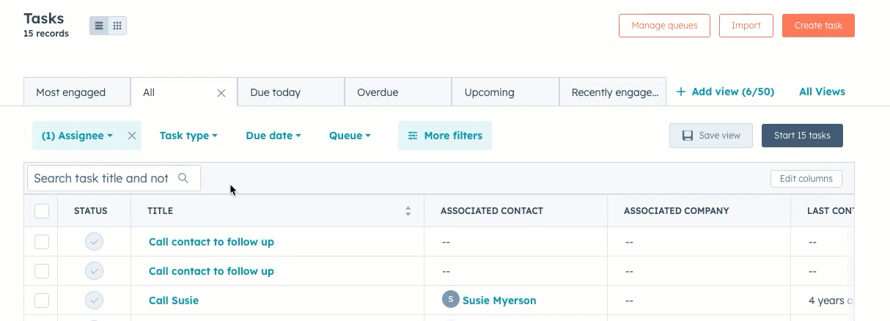Complete first Call contact to follow up task
This screenshot has height=321, width=890.
point(94,242)
